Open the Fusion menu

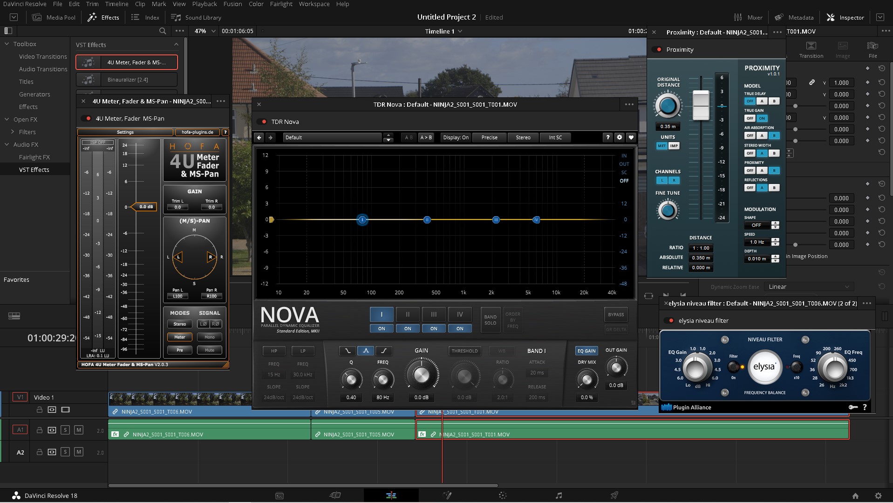click(232, 4)
